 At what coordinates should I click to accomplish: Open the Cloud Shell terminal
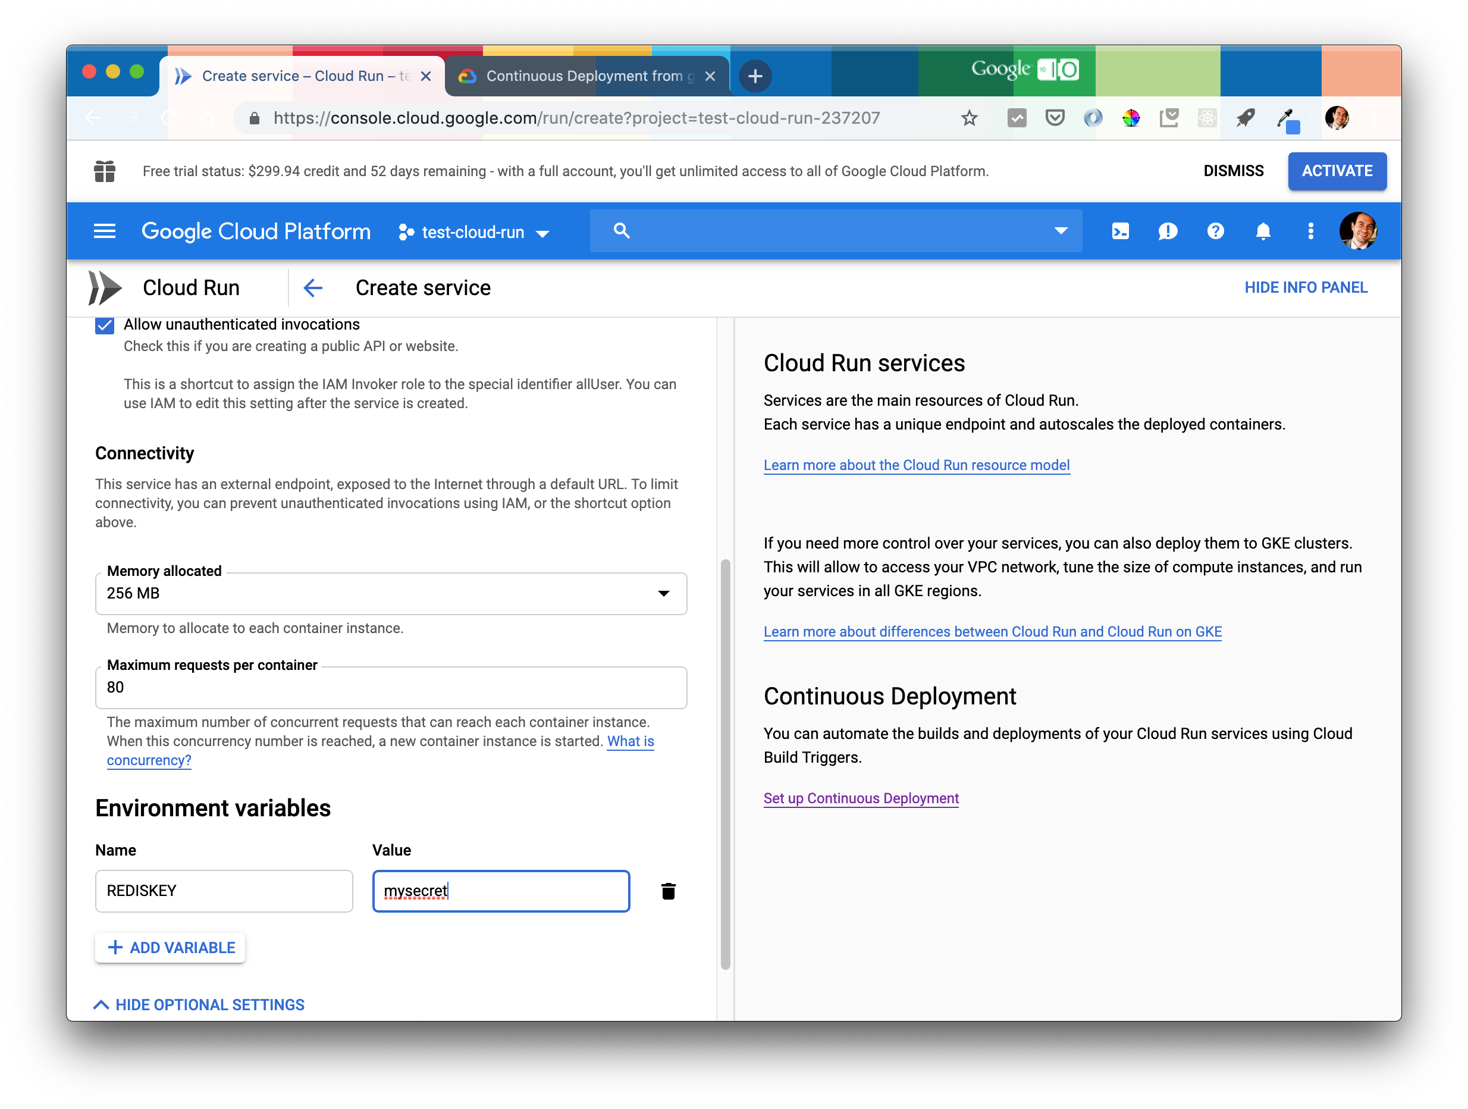click(x=1119, y=231)
